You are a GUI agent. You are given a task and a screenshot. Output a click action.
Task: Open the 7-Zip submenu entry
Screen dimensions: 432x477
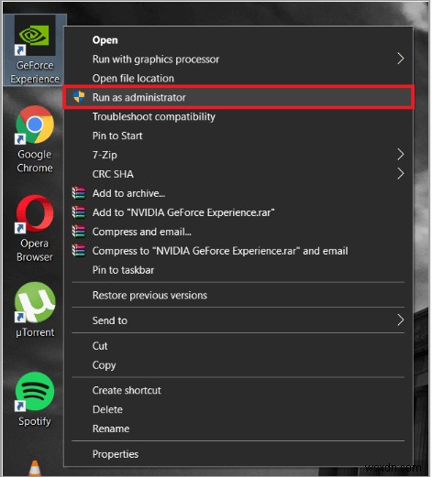tap(238, 155)
